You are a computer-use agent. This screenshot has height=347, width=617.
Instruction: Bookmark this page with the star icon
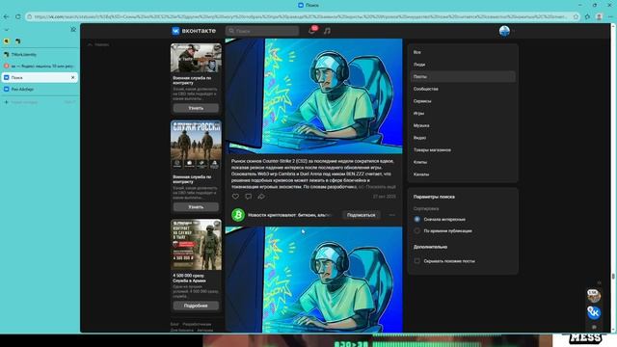576,16
